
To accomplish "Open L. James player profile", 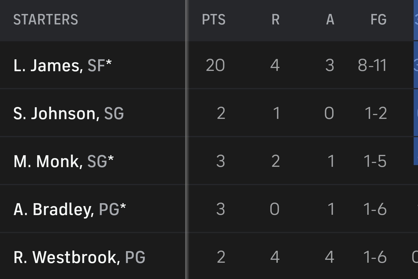I will [48, 65].
